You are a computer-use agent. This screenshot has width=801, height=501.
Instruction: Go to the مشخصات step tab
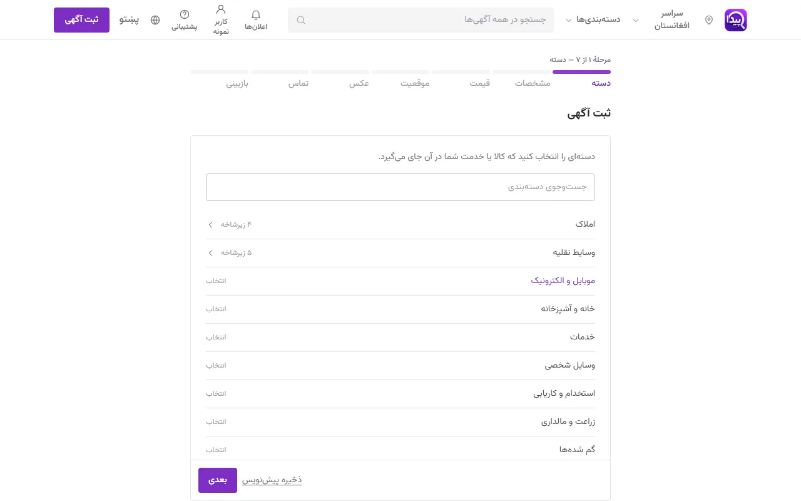click(x=521, y=78)
